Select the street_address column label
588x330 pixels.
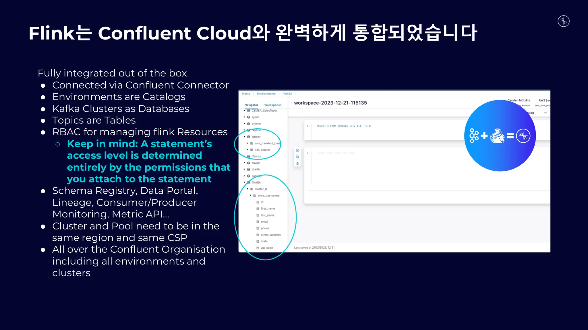(x=271, y=235)
